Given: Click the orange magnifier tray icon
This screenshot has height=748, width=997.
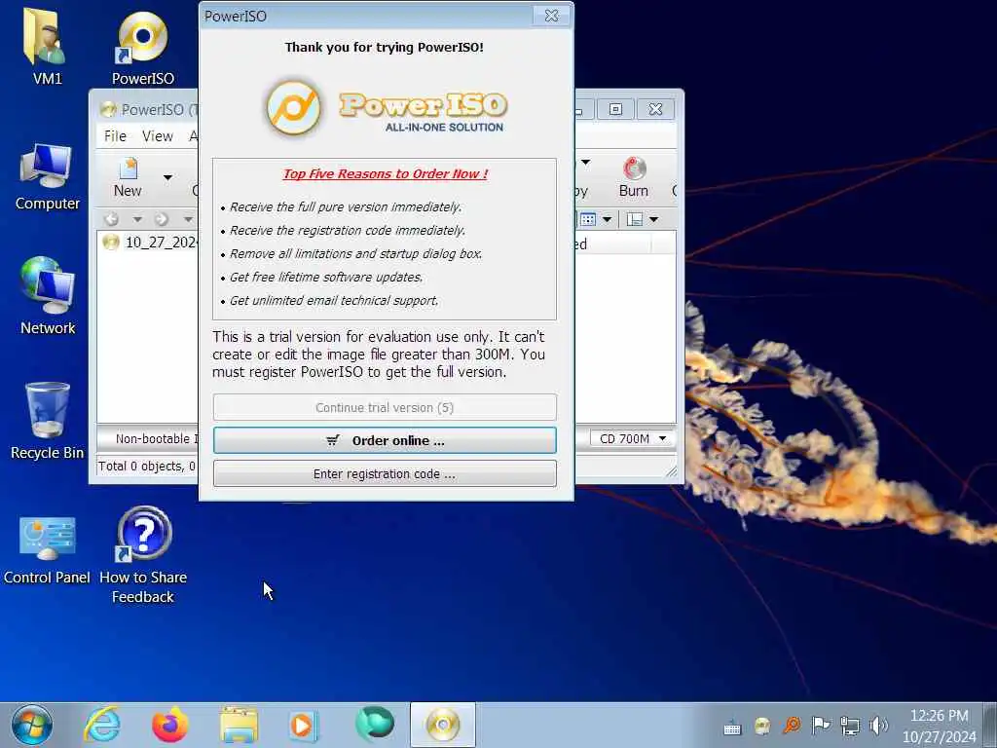Looking at the screenshot, I should click(x=792, y=725).
